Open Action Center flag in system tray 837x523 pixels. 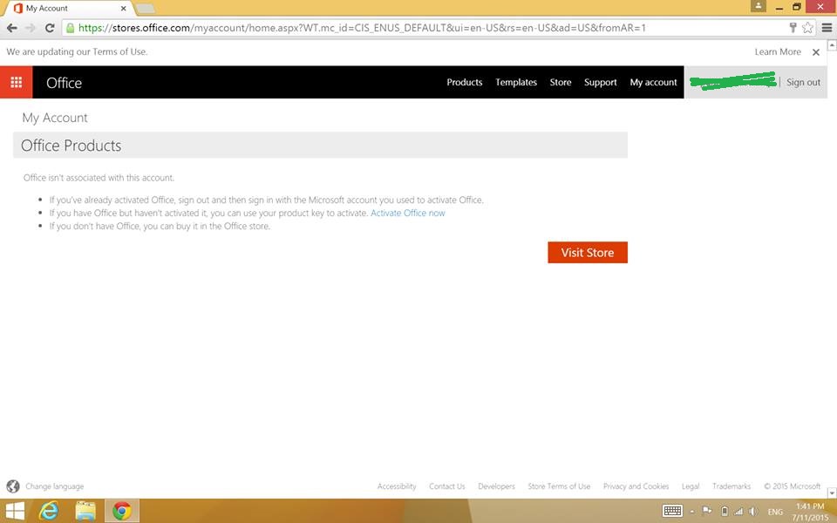pos(707,511)
